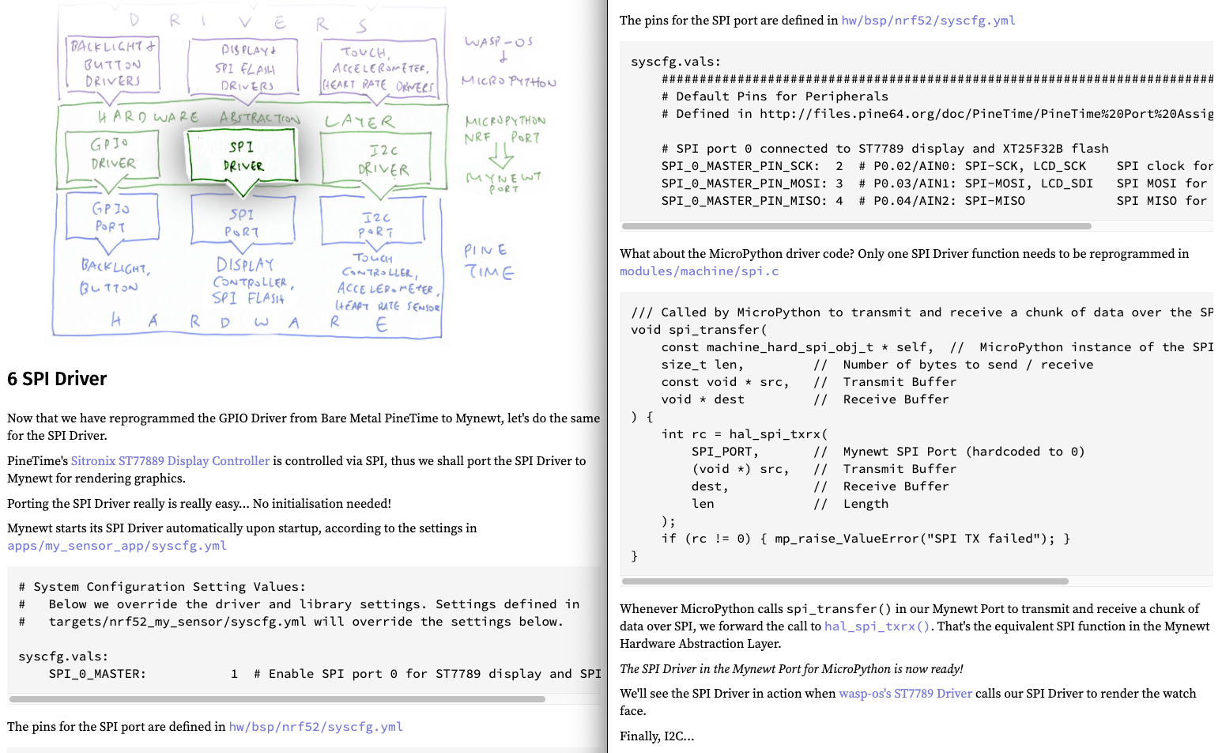Click the highlighted SPI Driver box in diagram

pos(242,157)
